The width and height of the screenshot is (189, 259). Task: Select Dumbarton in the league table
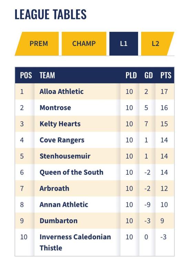[59, 221]
